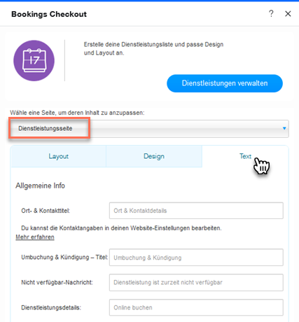The width and height of the screenshot is (299, 322).
Task: Select the Text tab
Action: [245, 156]
